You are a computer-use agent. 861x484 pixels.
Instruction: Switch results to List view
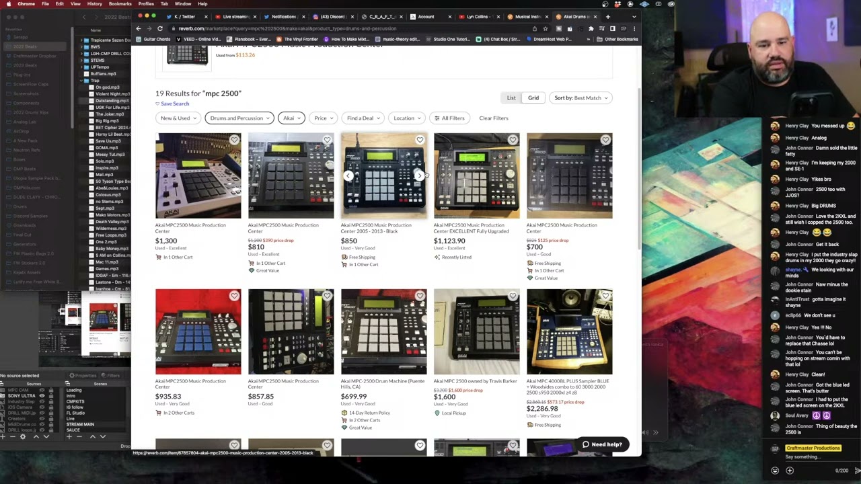(511, 98)
